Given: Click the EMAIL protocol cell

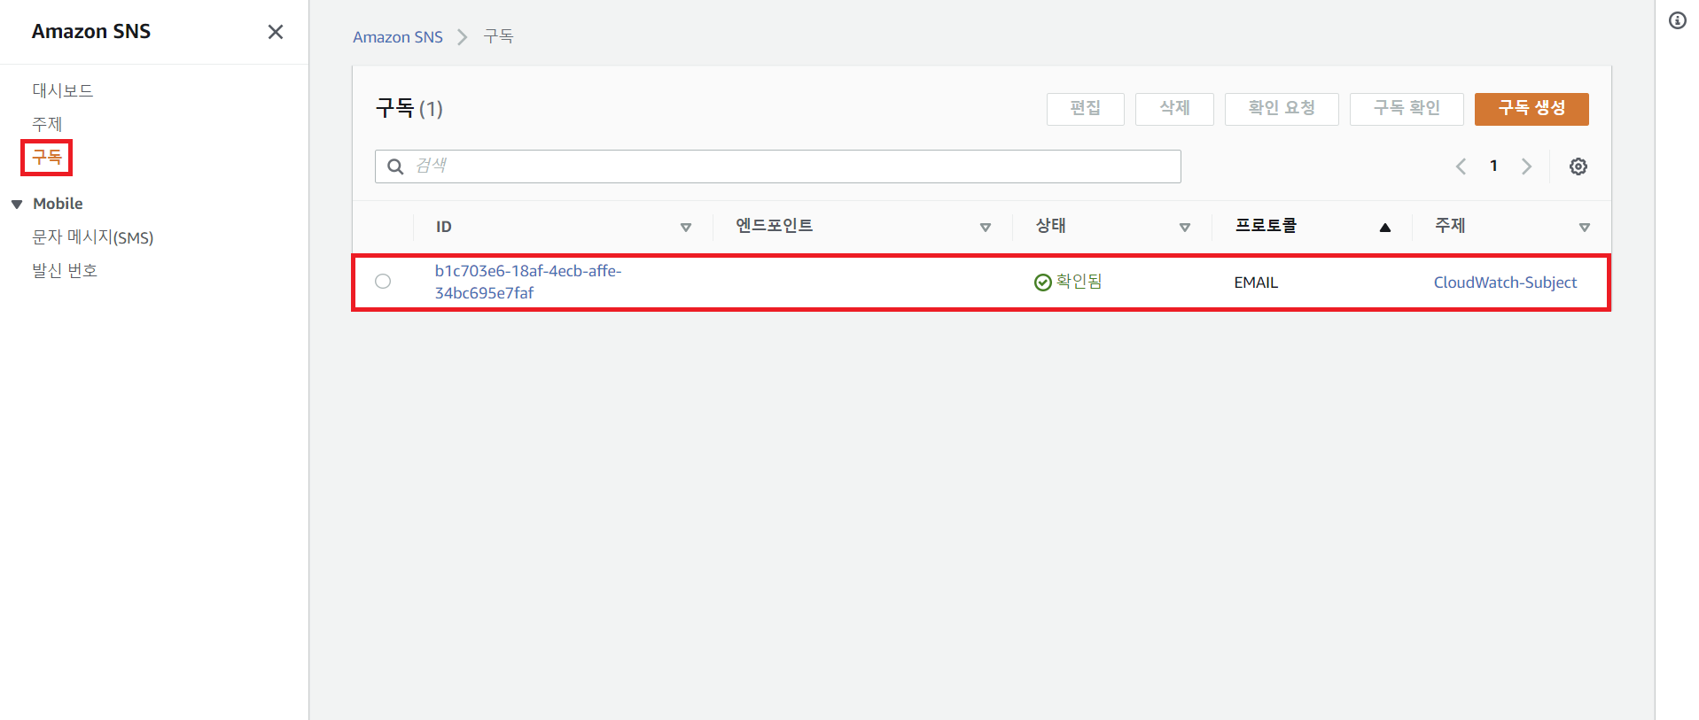Looking at the screenshot, I should pos(1256,283).
